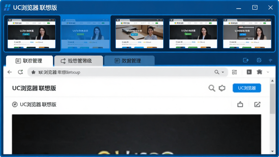
Task: Click the magnifier icon inside the address bar
Action: pos(217,72)
